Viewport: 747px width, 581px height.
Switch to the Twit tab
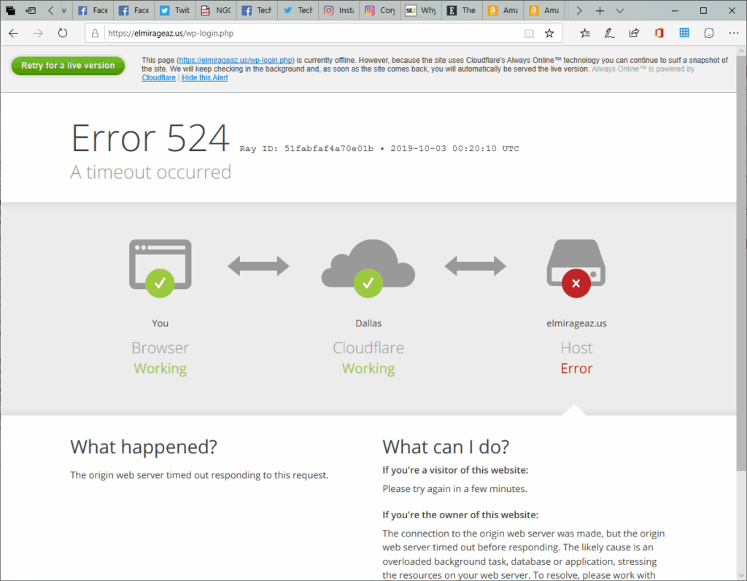pos(175,10)
